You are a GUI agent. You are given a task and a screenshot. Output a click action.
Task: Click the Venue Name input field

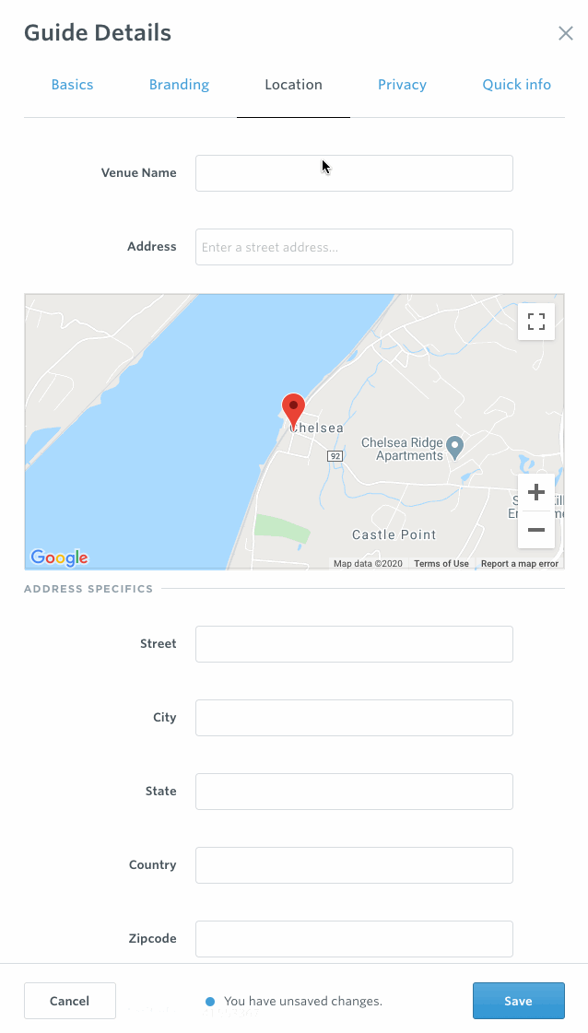click(354, 172)
